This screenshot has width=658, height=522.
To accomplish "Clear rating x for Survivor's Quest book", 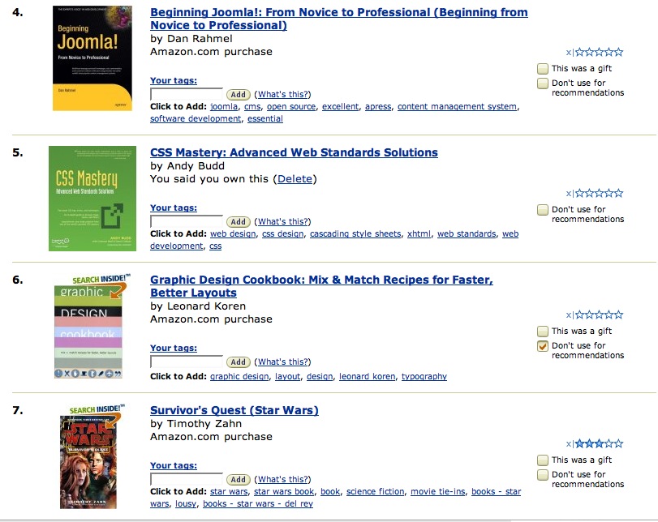I will 569,443.
